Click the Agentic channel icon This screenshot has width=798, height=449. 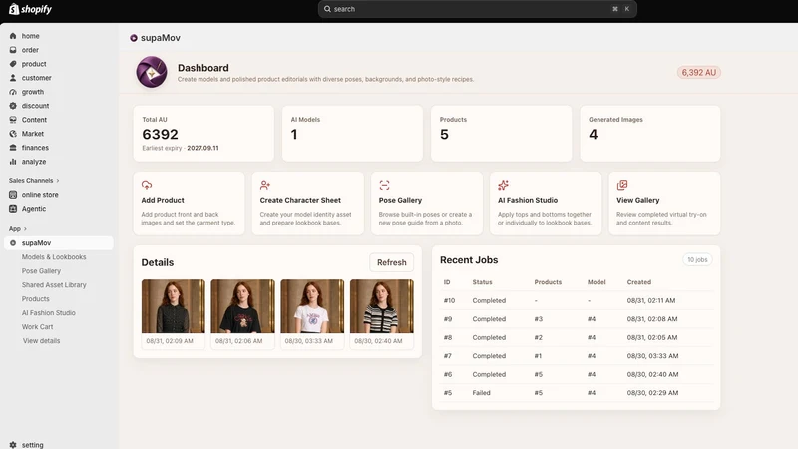pyautogui.click(x=13, y=209)
